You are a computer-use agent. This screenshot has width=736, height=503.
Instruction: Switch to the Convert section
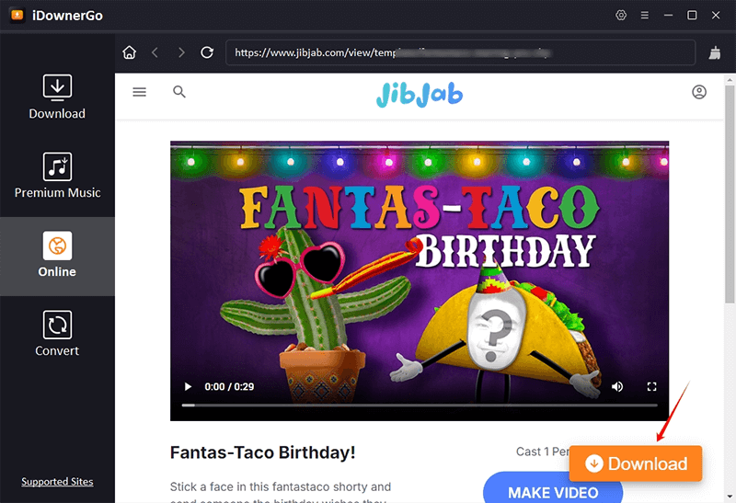pos(57,334)
